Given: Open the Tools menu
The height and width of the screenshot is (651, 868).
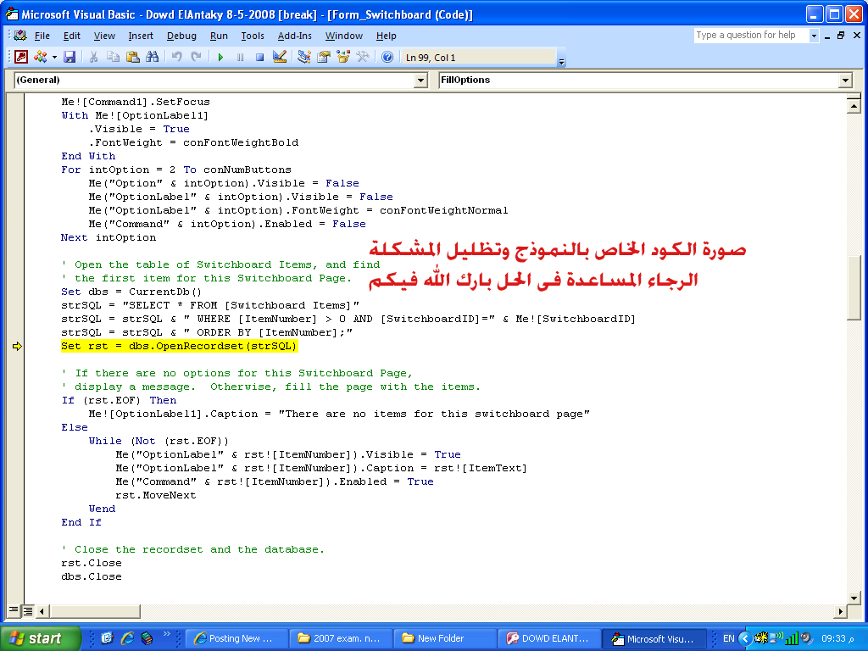Looking at the screenshot, I should [x=253, y=36].
